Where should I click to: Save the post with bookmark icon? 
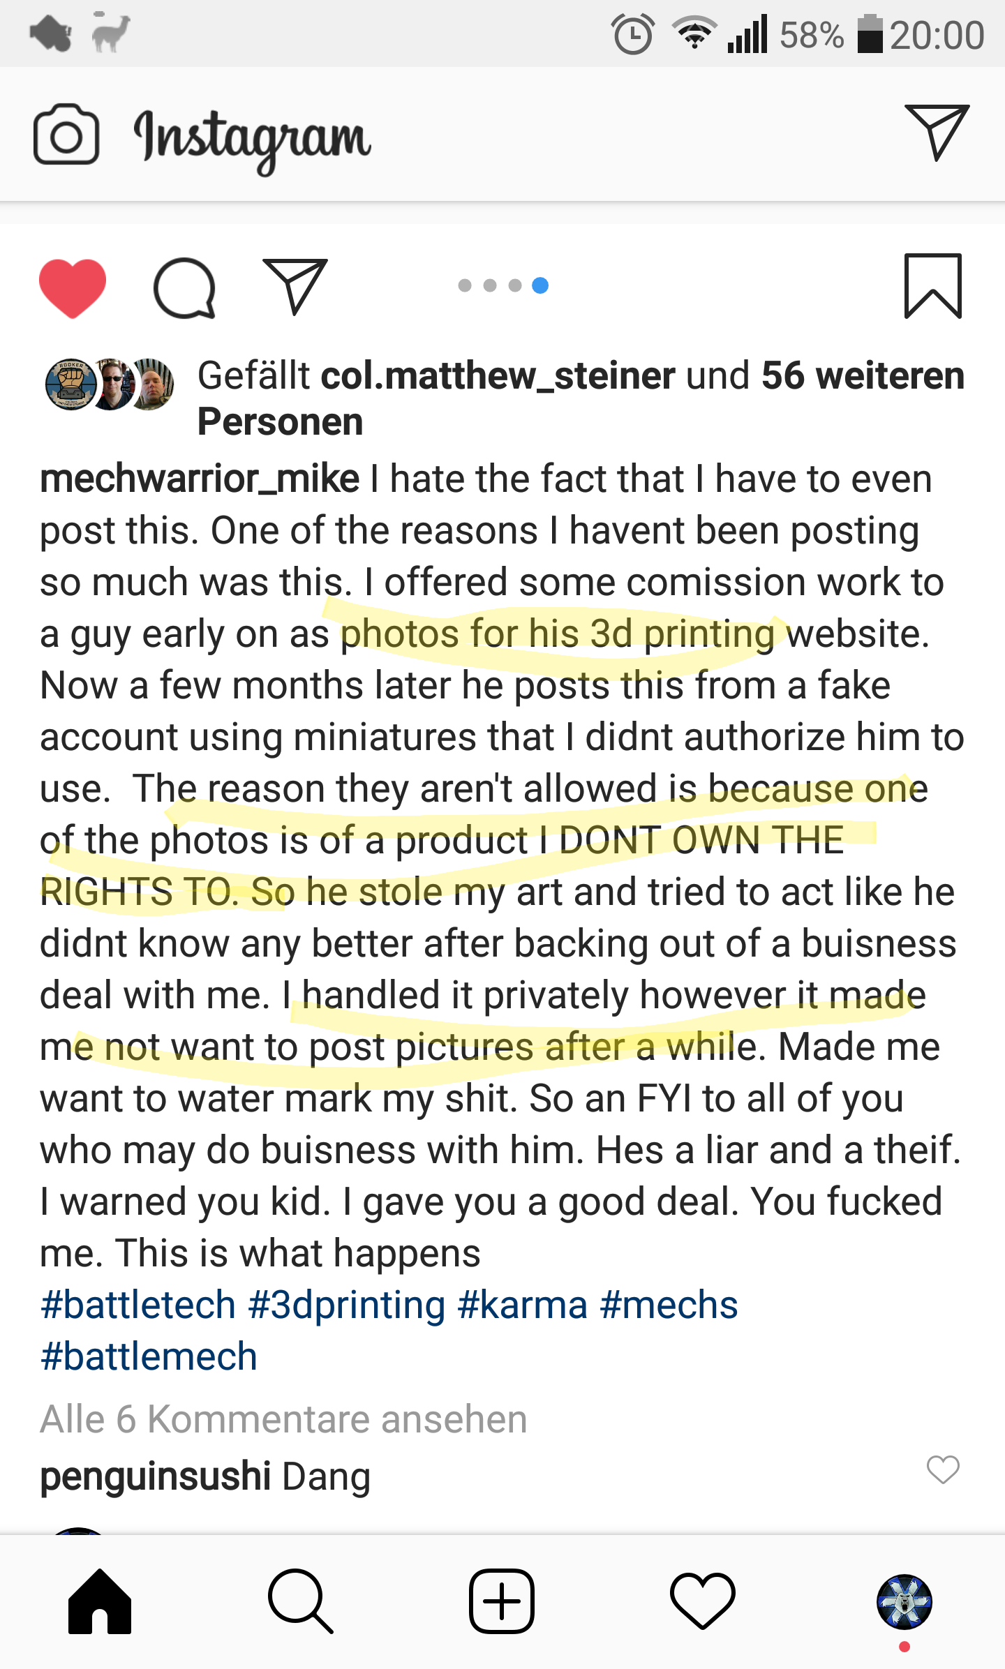[x=932, y=286]
